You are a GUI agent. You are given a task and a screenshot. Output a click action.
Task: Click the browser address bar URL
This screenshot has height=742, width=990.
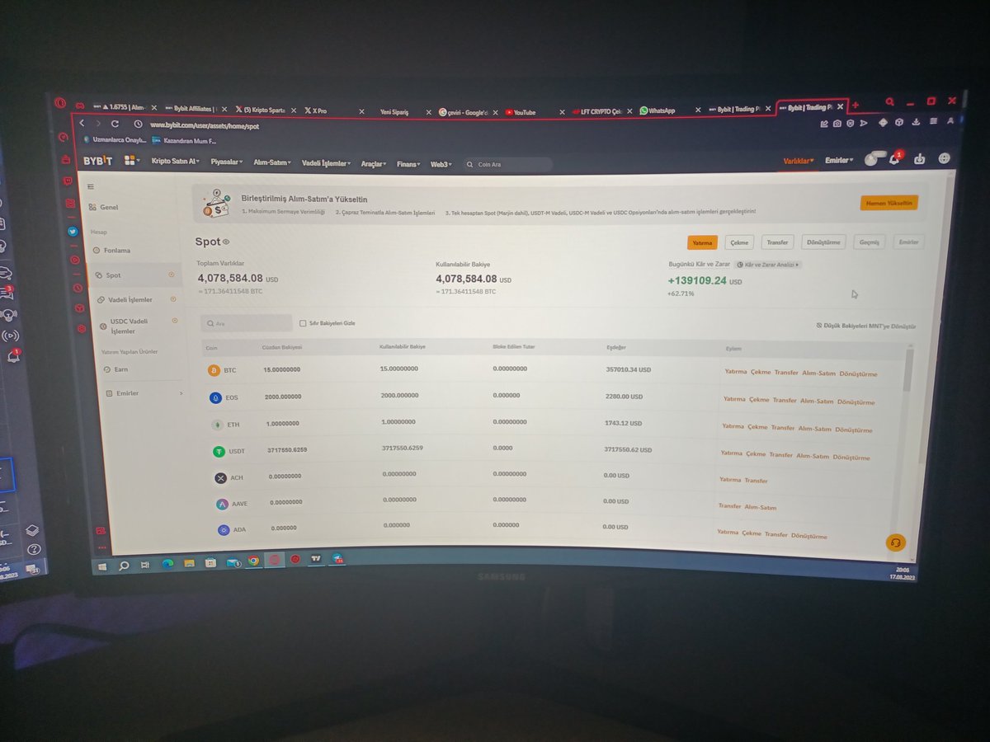click(205, 126)
